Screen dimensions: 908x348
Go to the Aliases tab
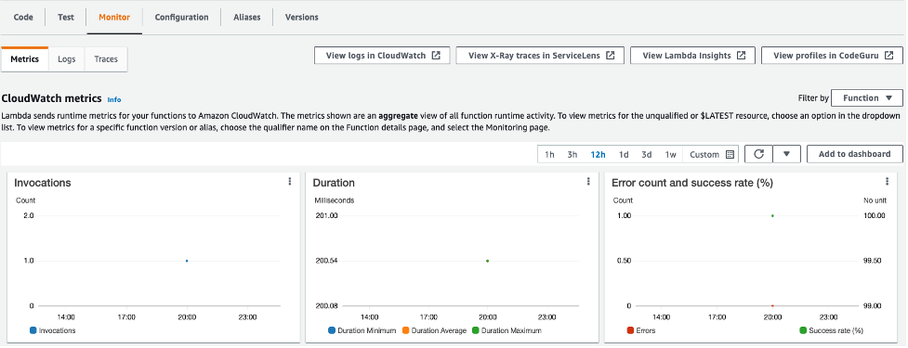point(246,18)
